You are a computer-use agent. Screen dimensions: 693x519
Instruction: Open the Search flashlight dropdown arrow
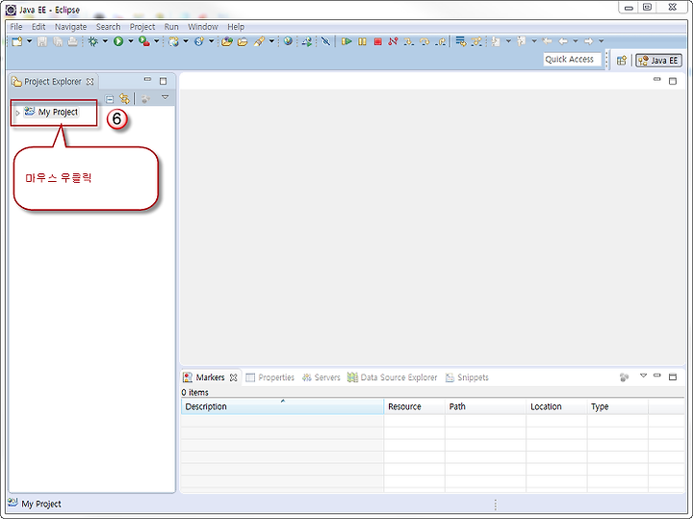(x=271, y=41)
